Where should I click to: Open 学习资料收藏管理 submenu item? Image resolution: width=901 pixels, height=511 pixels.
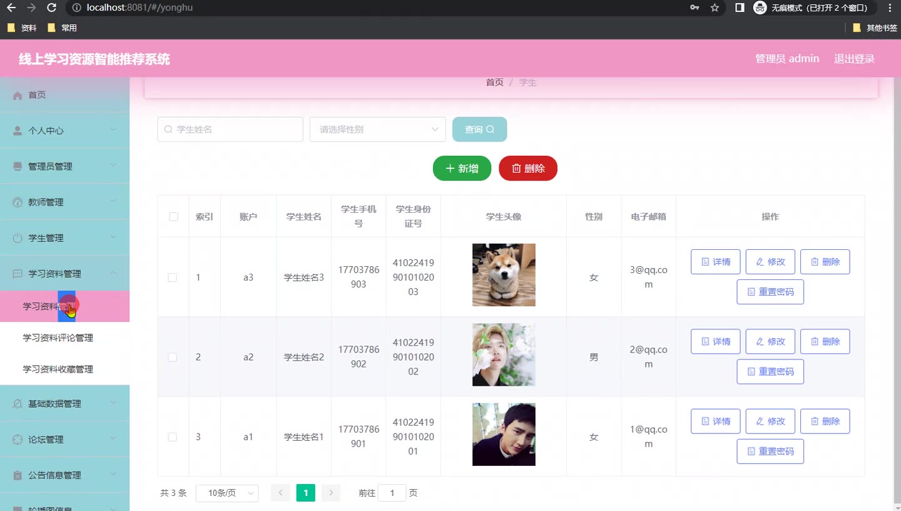(x=64, y=369)
